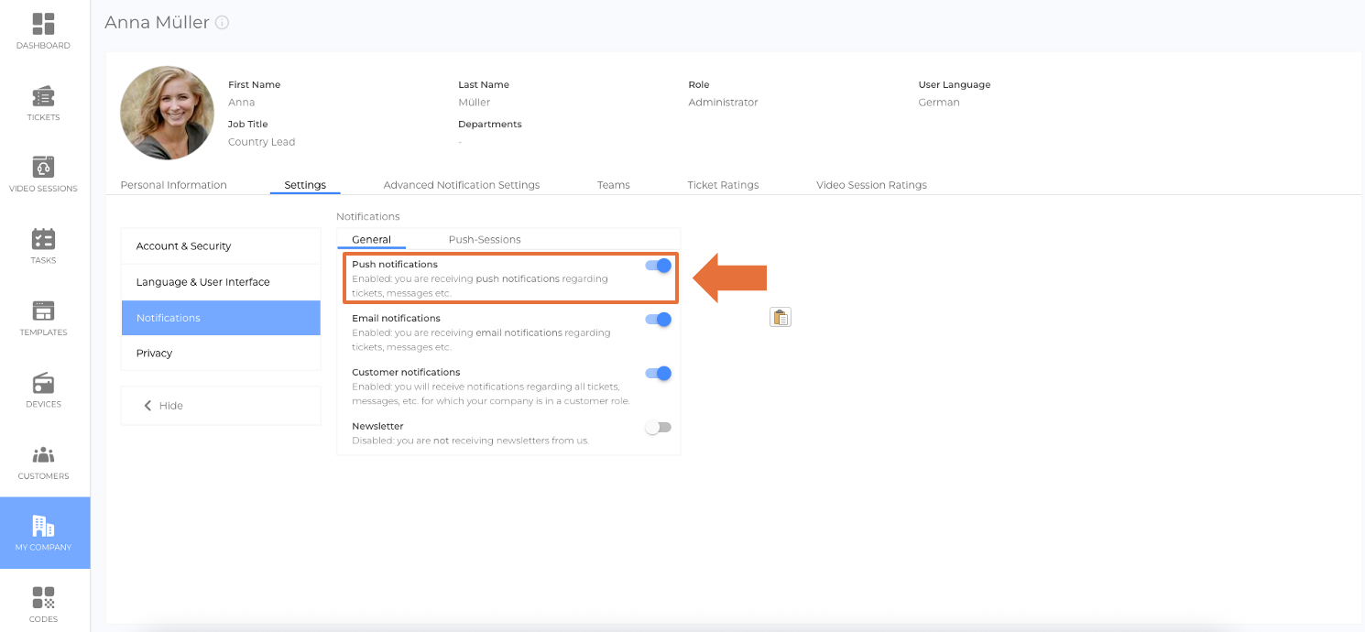This screenshot has height=632, width=1365.
Task: Open Video Sessions from the sidebar
Action: pos(43,169)
